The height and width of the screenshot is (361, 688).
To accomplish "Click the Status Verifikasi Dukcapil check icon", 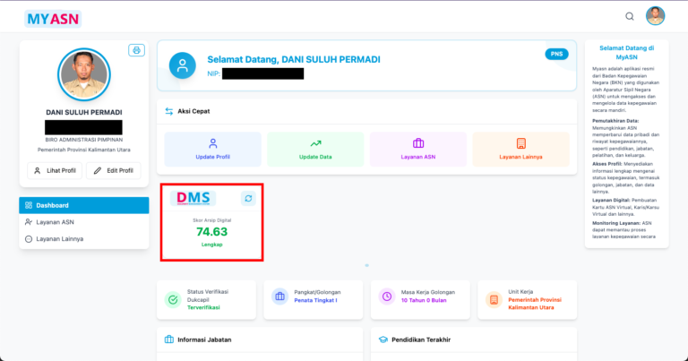I will click(172, 299).
